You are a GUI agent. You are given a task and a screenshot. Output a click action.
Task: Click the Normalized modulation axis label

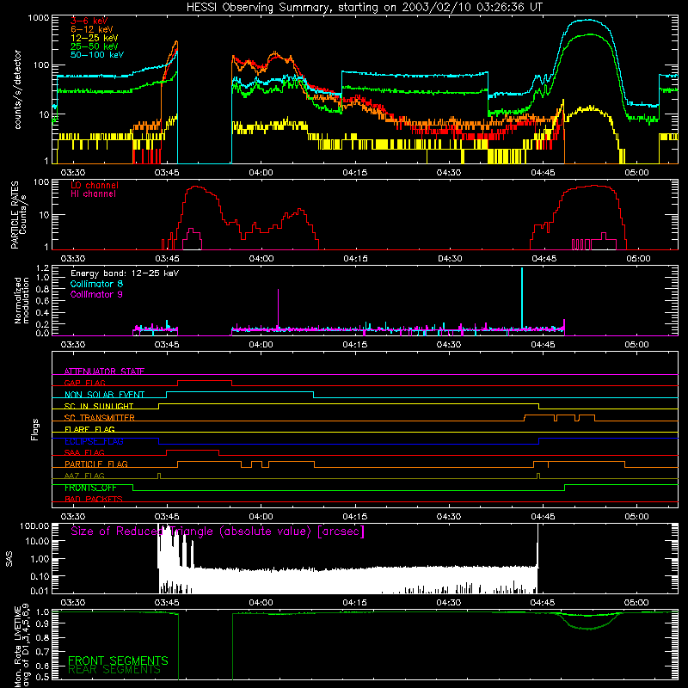click(21, 300)
